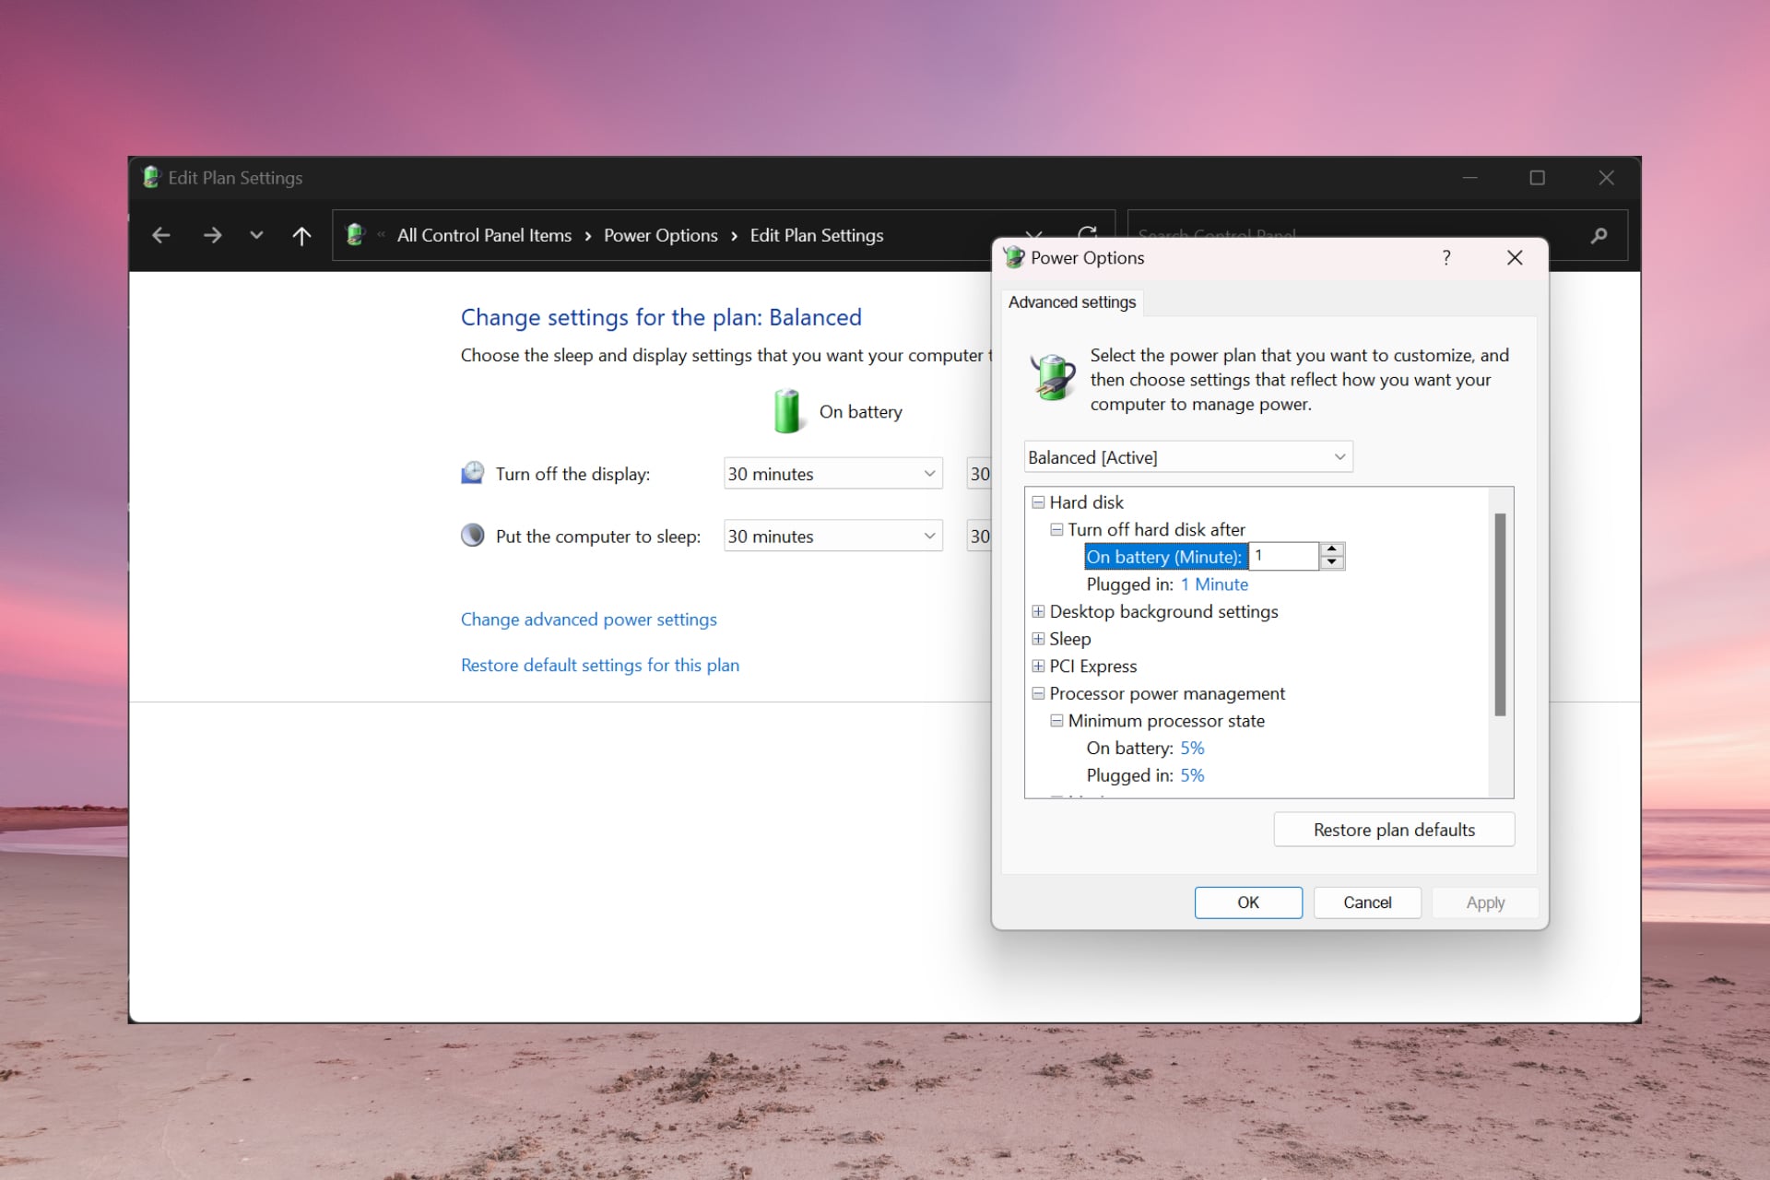Click the Change advanced power settings link

[x=588, y=619]
